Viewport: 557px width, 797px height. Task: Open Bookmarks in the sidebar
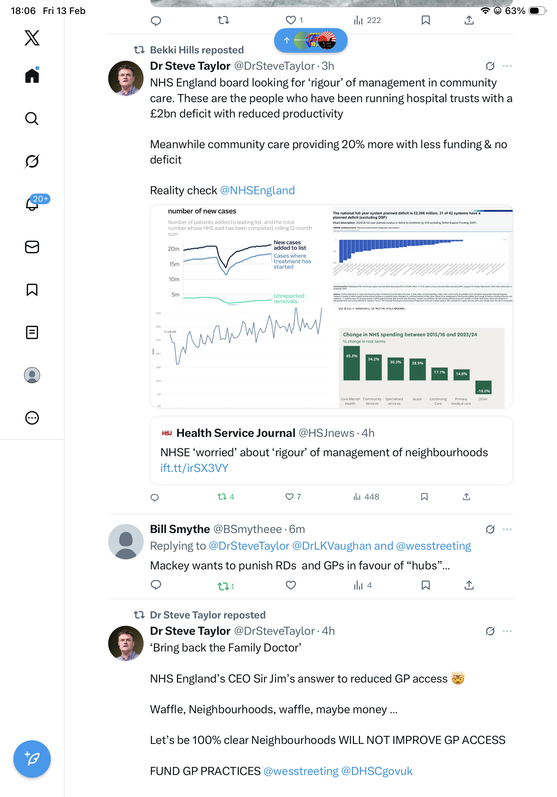coord(32,290)
